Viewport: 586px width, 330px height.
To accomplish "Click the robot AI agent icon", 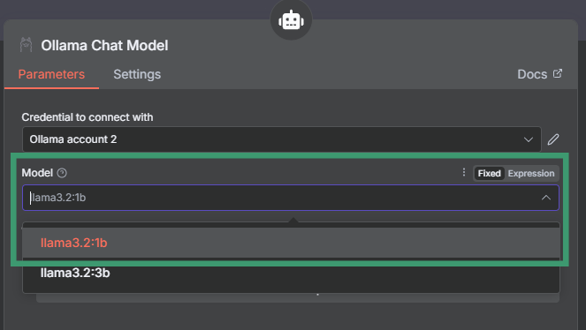I will (x=291, y=20).
